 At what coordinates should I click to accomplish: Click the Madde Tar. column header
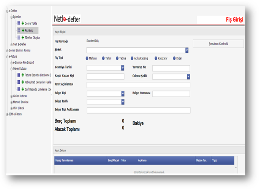203,161
